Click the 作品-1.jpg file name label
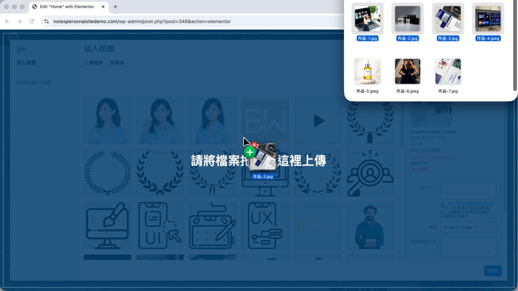The height and width of the screenshot is (291, 518). click(x=367, y=38)
